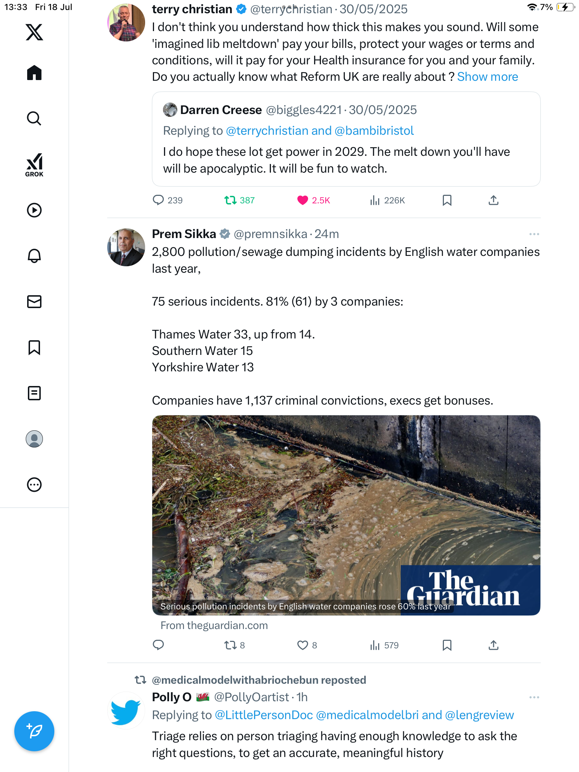Open Messages envelope in sidebar
The width and height of the screenshot is (579, 772).
[x=34, y=302]
